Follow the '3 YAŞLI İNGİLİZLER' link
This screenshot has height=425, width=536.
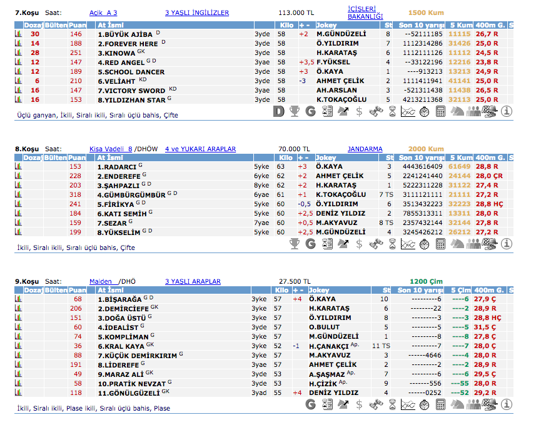[197, 12]
